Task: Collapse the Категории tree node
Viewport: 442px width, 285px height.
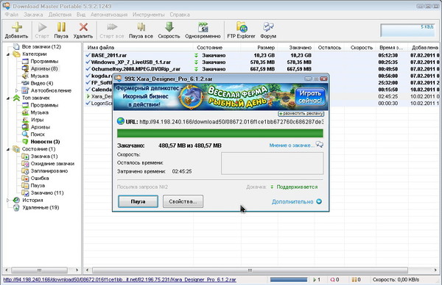Action: tap(8, 54)
